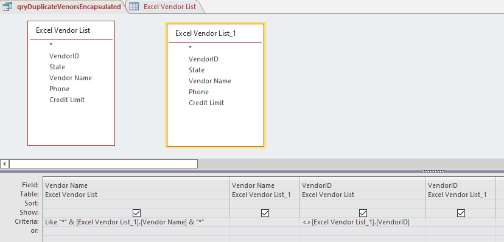Image resolution: width=504 pixels, height=242 pixels.
Task: Click the <> VendorID criteria cell
Action: click(363, 222)
